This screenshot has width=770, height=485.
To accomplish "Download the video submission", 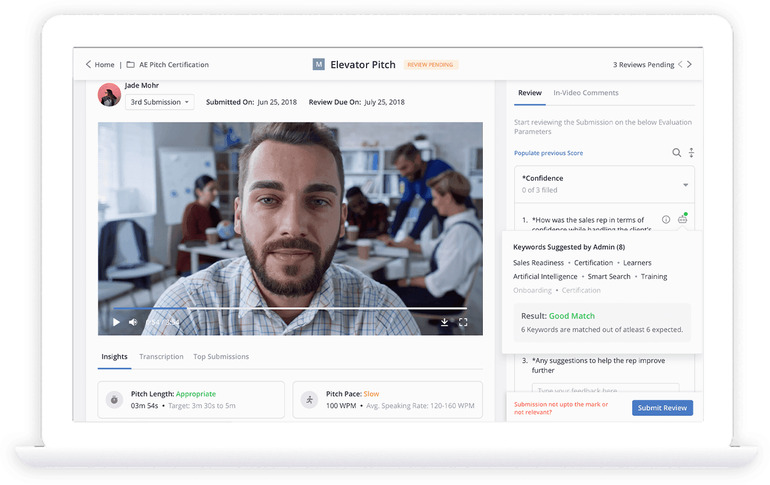I will click(x=444, y=322).
